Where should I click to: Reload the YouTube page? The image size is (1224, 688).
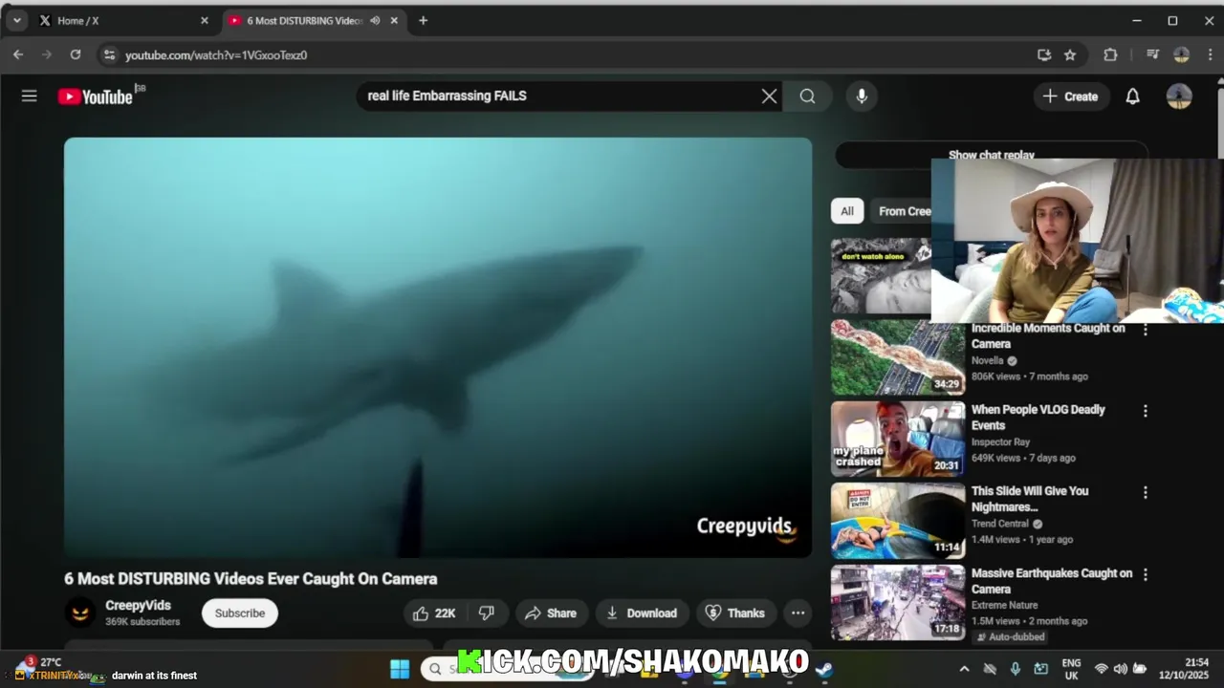[x=76, y=55]
